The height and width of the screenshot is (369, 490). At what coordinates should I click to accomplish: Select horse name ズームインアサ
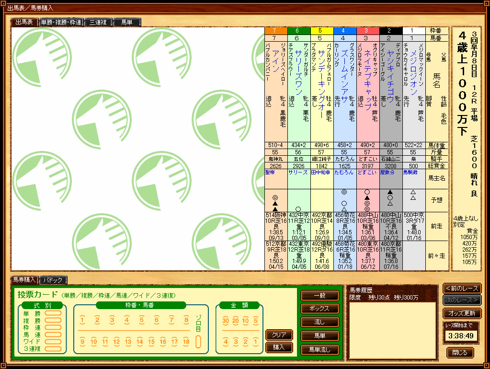pos(345,76)
